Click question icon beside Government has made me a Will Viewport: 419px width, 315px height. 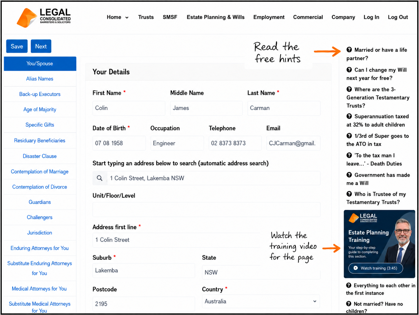coord(349,175)
